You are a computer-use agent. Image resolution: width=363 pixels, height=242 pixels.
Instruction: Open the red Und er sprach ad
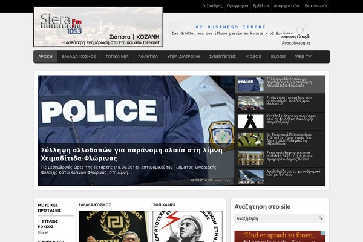280,236
